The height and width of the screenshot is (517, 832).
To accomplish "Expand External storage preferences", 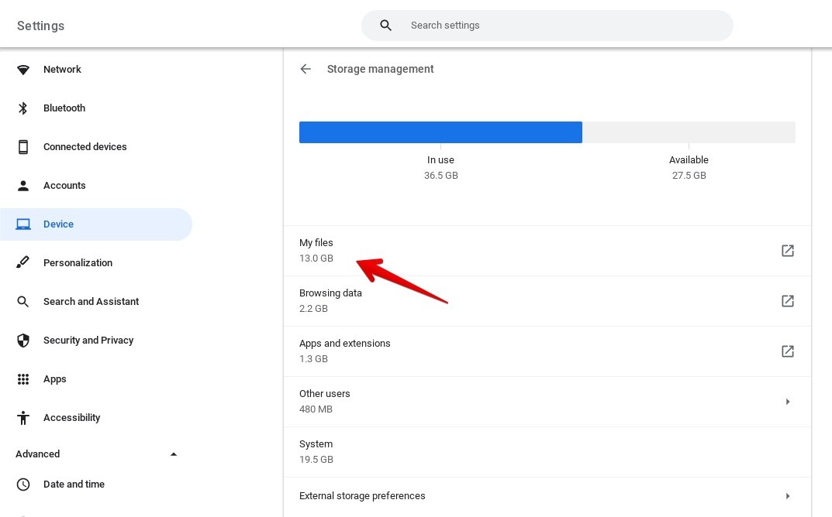I will tap(788, 495).
